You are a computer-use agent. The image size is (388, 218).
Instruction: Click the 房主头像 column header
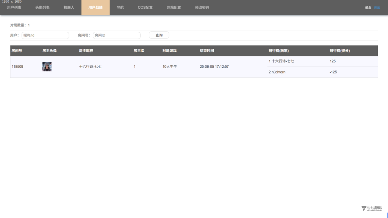(50, 51)
